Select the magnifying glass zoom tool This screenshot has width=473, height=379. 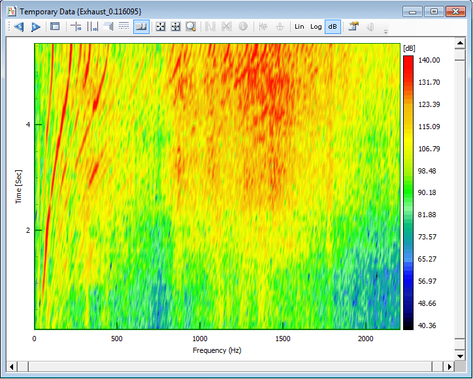click(x=191, y=27)
